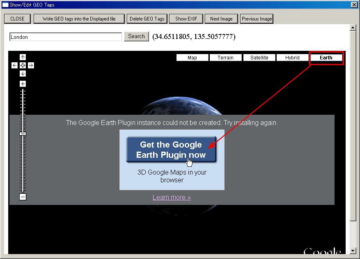This screenshot has height=259, width=360.
Task: Write GEO tags into the Displayed file
Action: (x=79, y=19)
